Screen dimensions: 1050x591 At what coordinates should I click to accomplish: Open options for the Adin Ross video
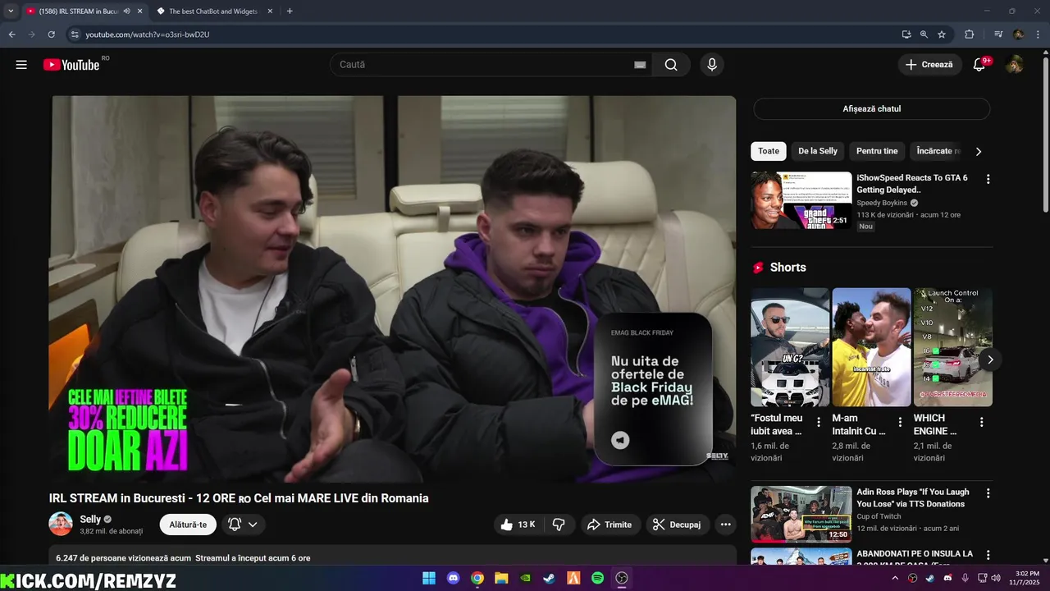988,493
